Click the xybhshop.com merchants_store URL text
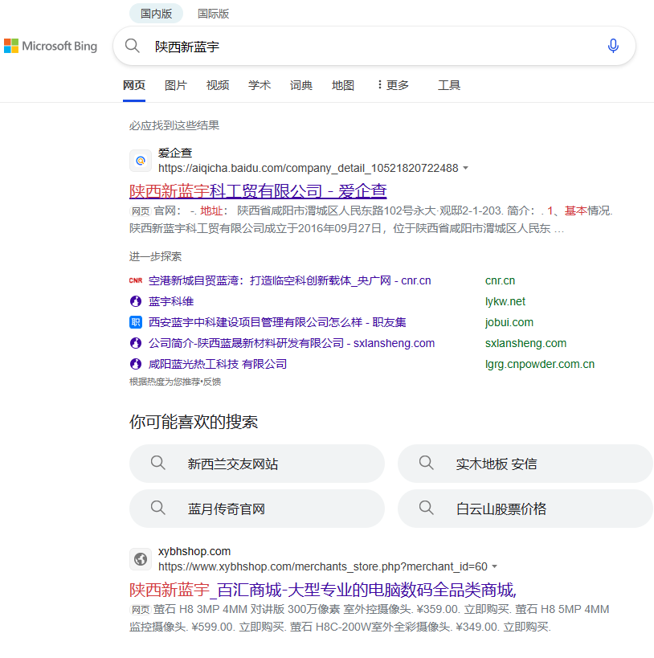 click(323, 566)
